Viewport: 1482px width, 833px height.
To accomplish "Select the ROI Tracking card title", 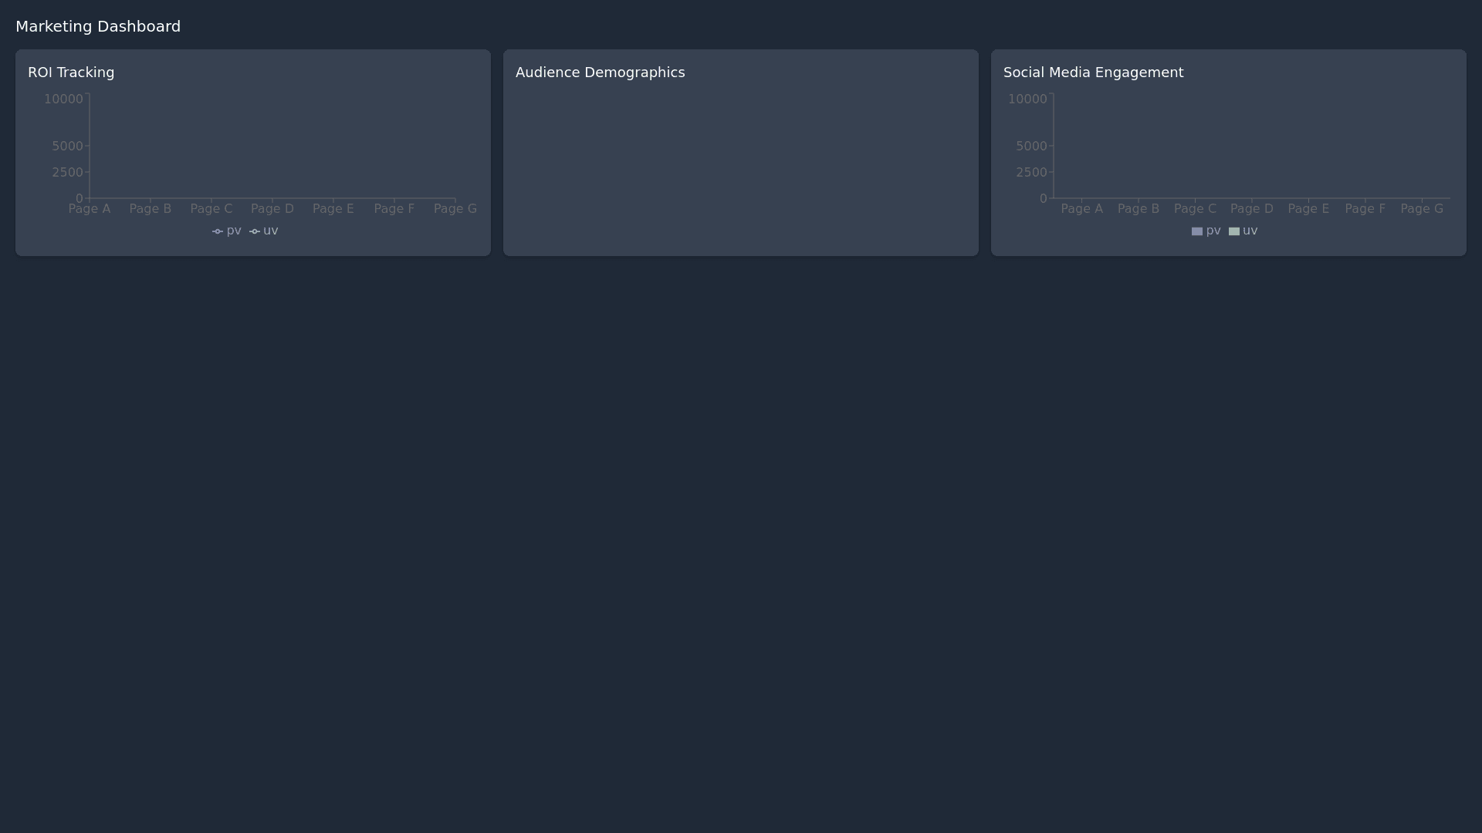I will (x=71, y=73).
